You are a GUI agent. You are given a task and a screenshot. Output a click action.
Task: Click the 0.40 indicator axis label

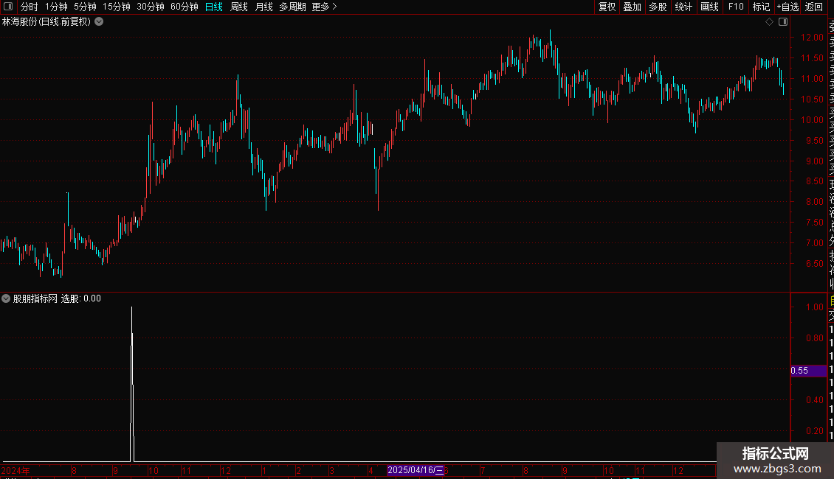(x=814, y=400)
